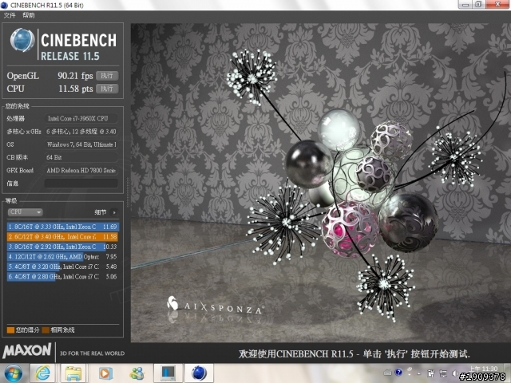Show hidden system tray icons arrow

[418, 373]
